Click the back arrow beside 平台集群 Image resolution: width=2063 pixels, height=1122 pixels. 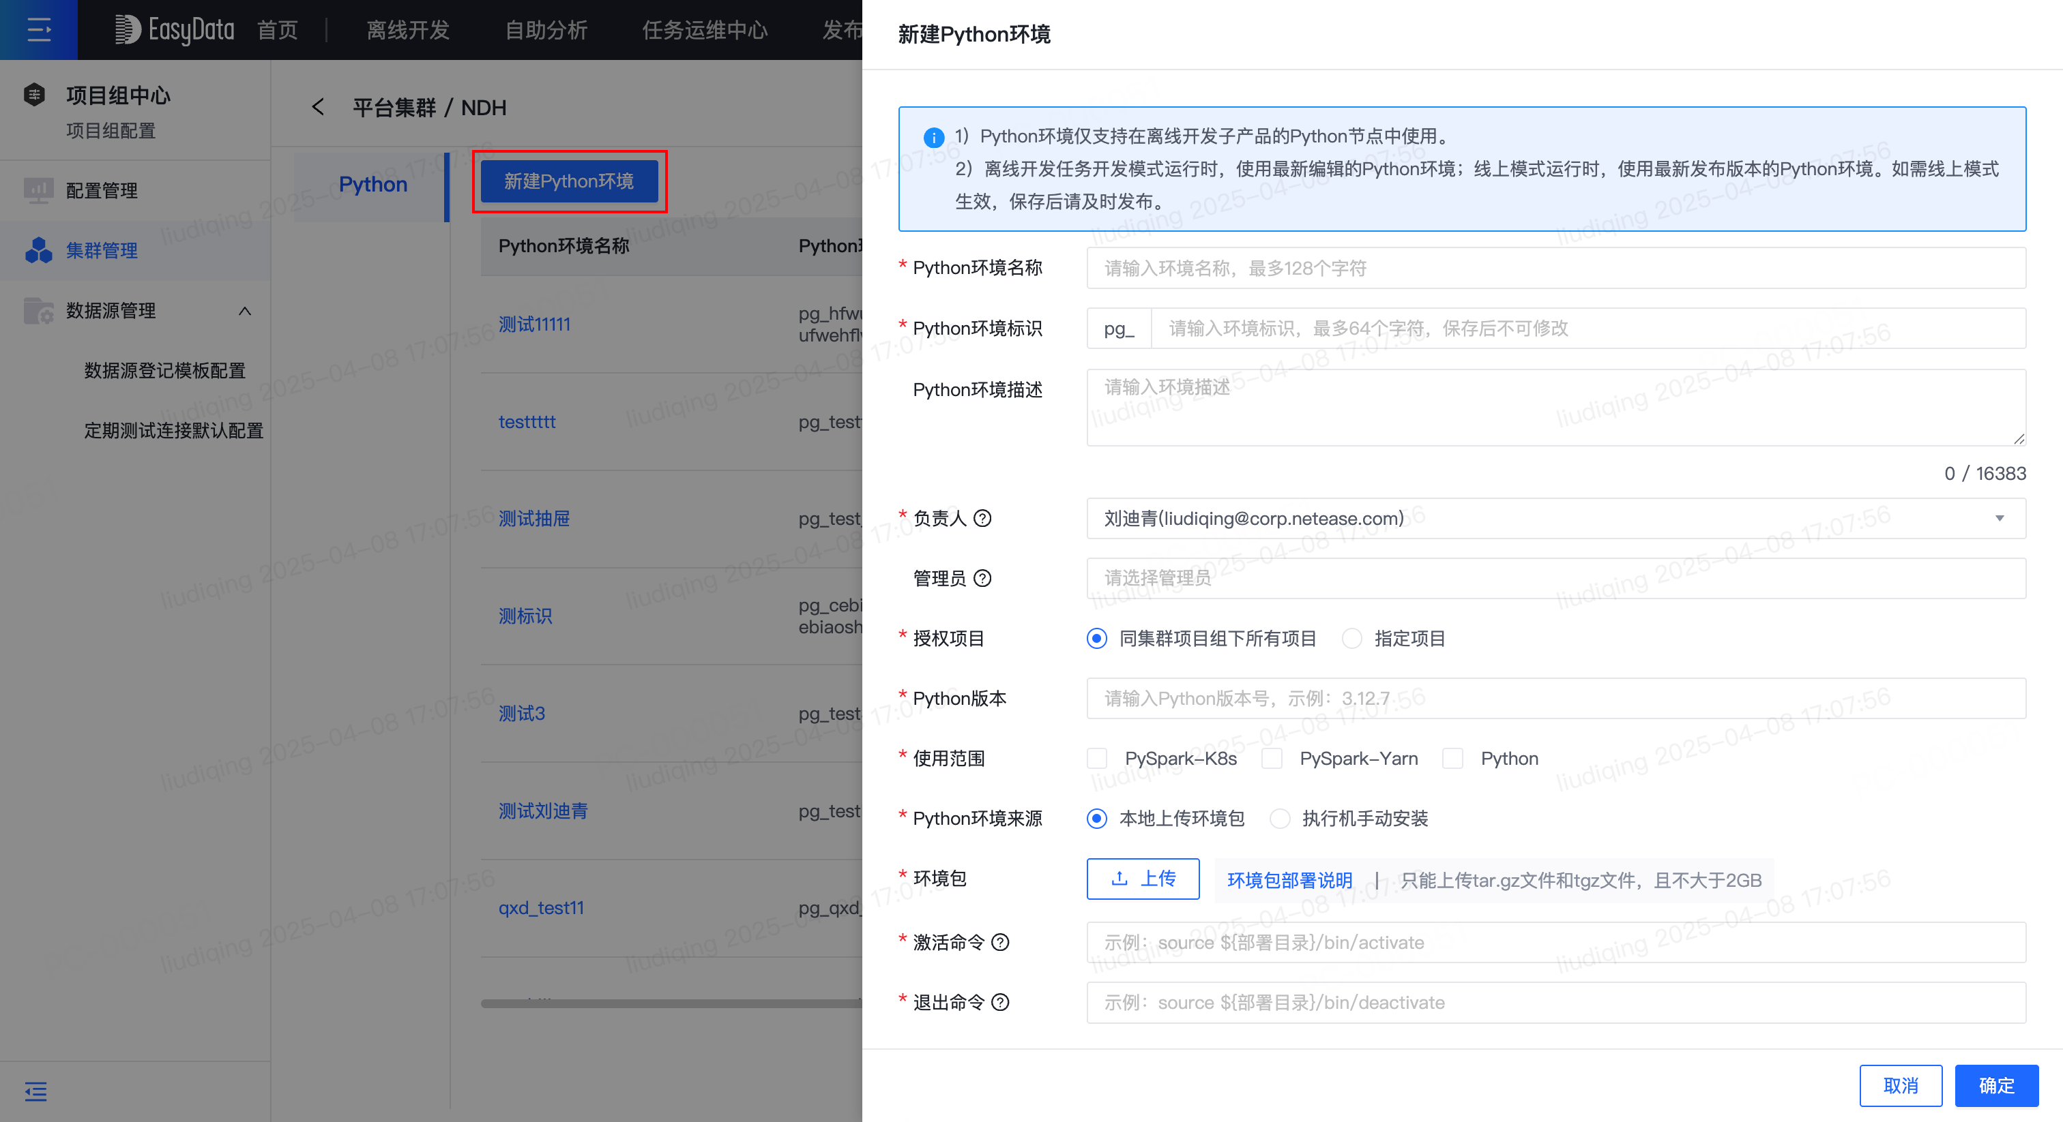317,106
